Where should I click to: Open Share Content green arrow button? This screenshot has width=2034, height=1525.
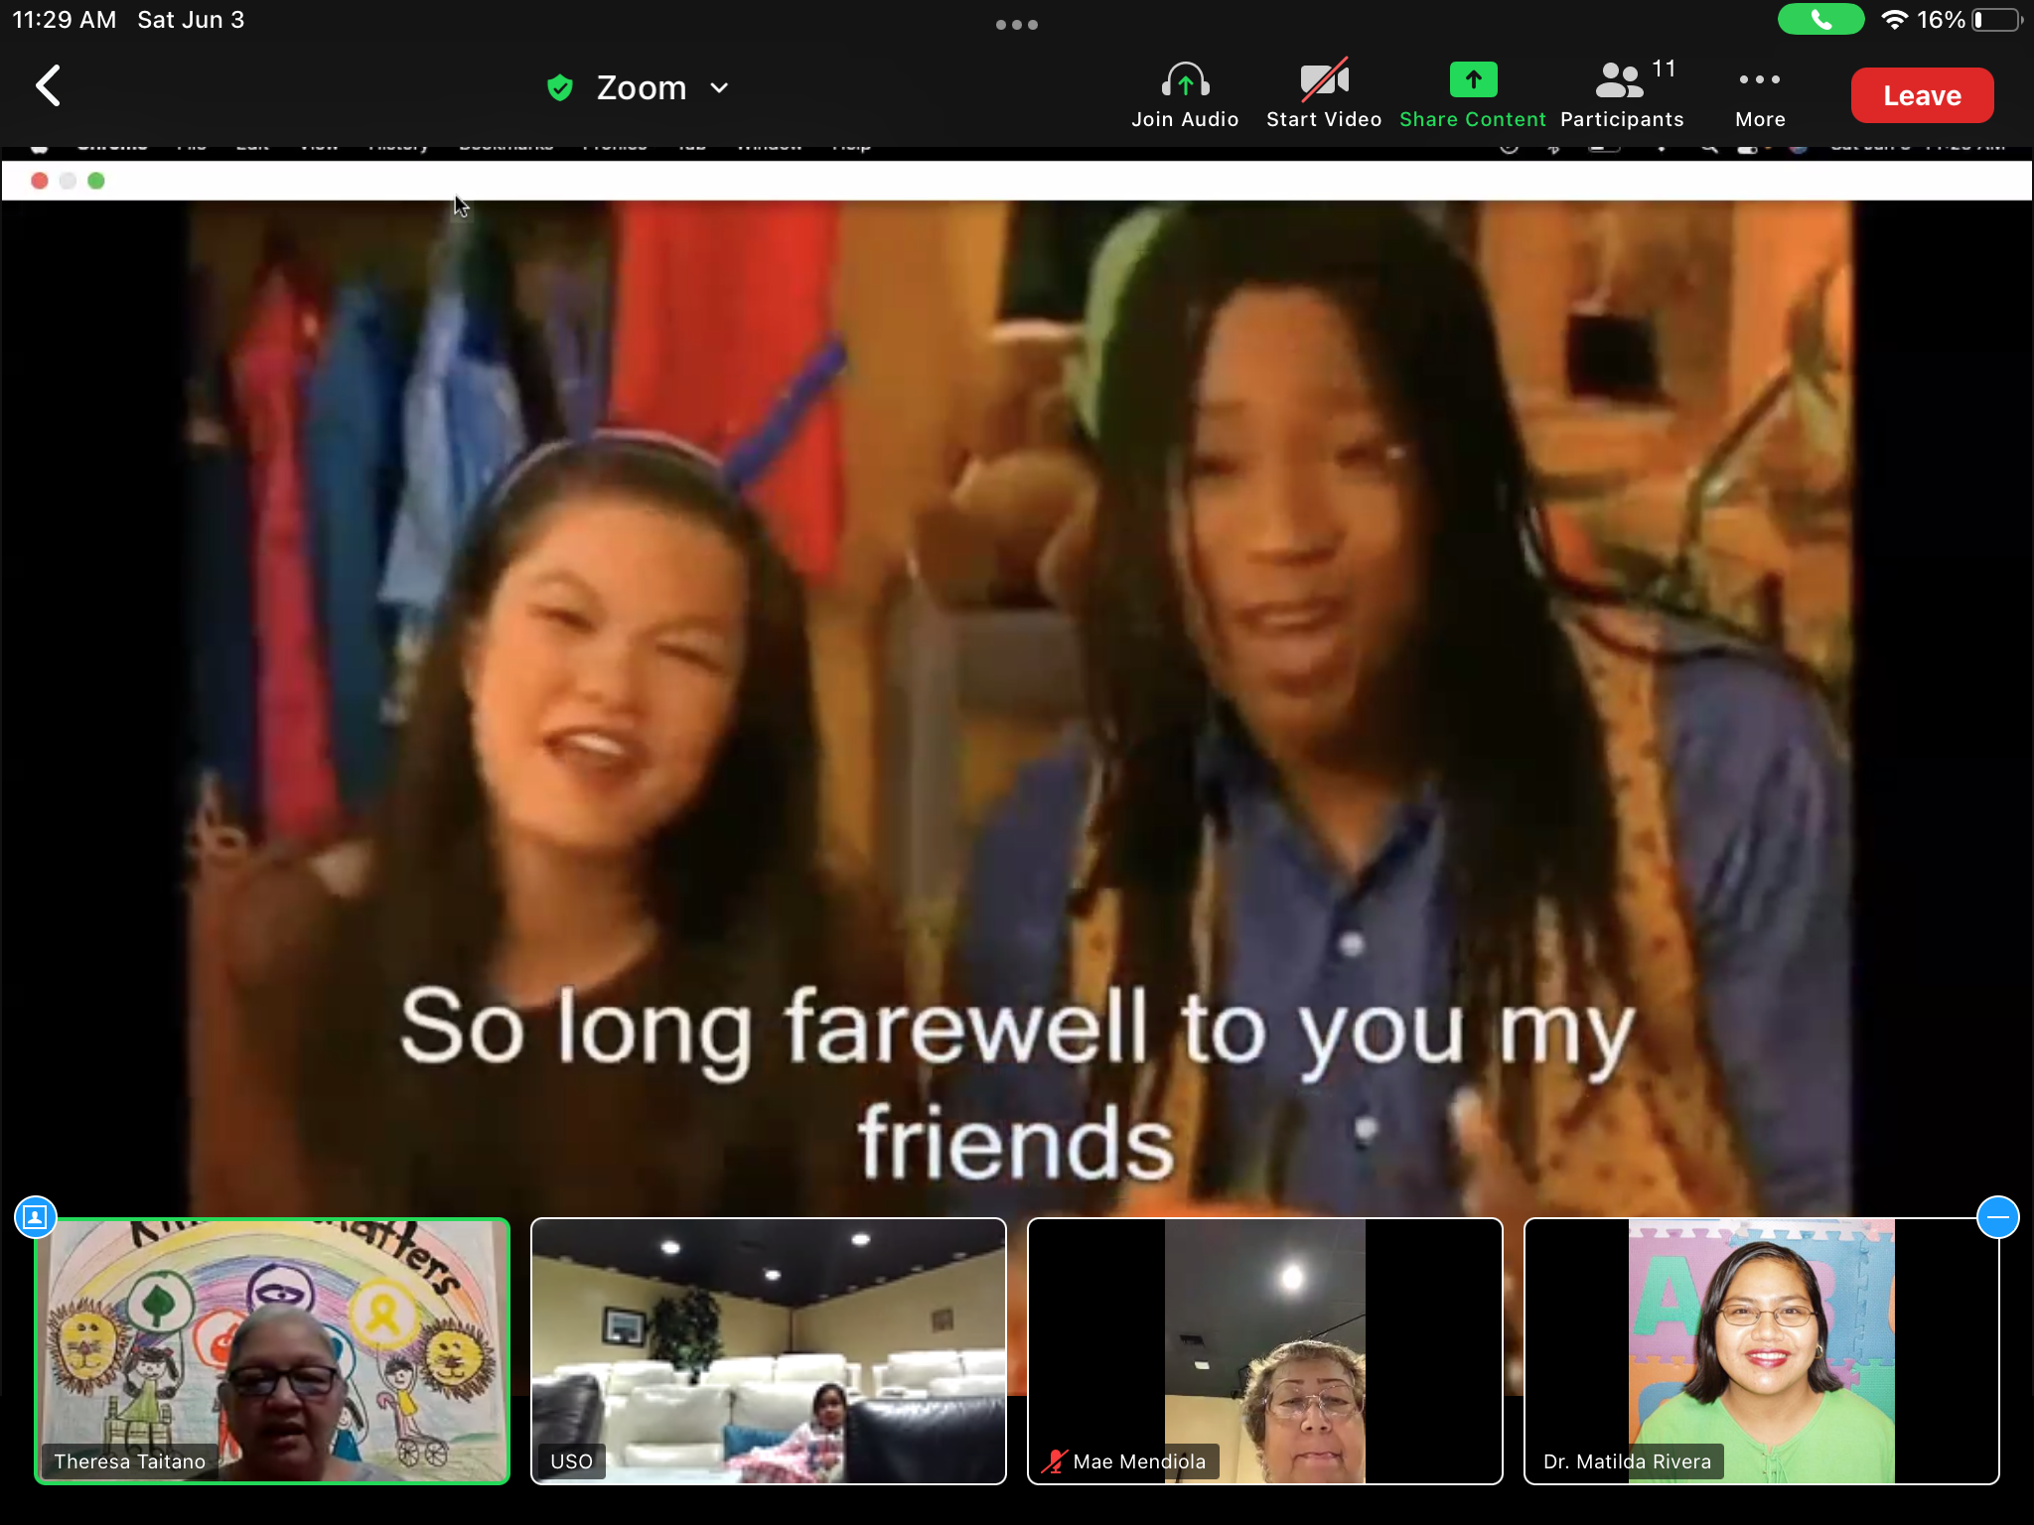click(x=1473, y=94)
